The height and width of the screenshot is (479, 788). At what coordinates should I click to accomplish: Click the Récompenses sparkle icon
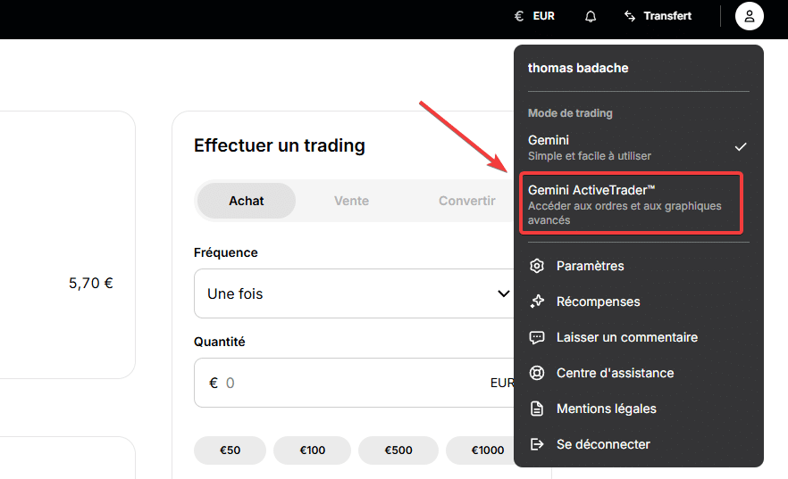[537, 301]
